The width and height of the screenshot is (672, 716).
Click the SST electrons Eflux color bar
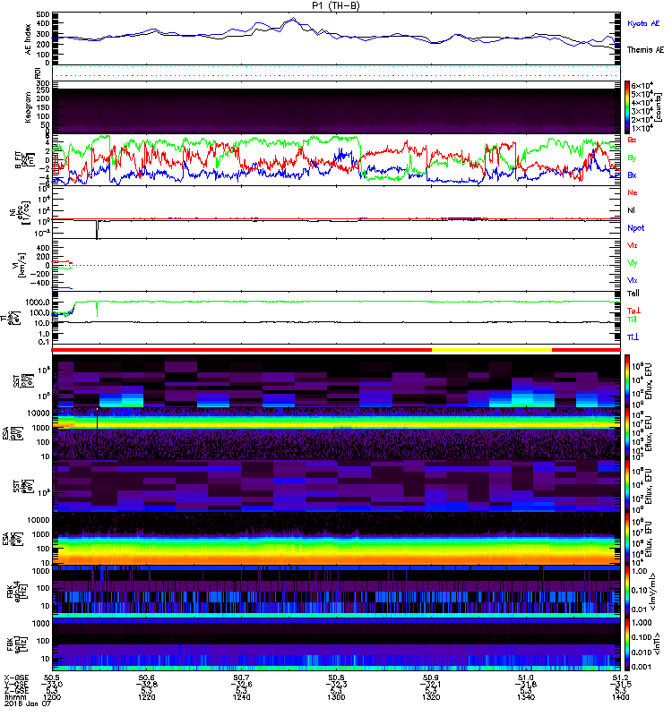(627, 486)
